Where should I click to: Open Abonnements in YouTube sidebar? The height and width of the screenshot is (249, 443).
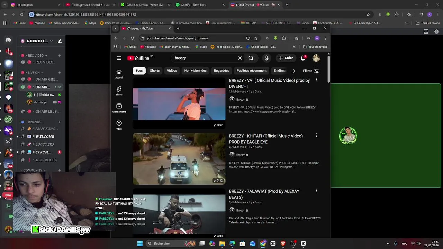click(x=119, y=108)
